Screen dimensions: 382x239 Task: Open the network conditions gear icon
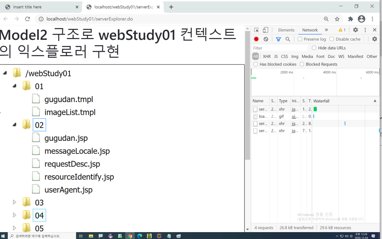point(374,39)
